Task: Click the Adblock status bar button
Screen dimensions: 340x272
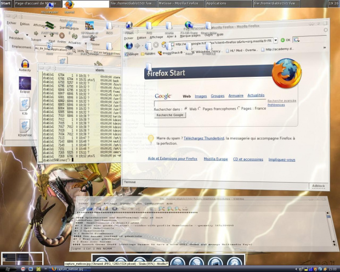Action: coord(318,186)
